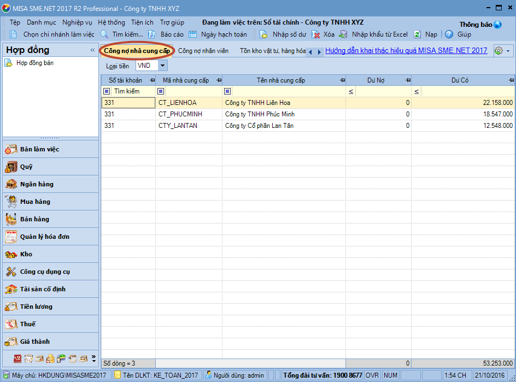
Task: Select the CTY_LANTAN supplier row
Action: tap(308, 126)
